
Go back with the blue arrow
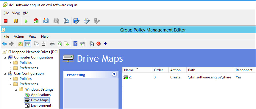tap(4, 44)
